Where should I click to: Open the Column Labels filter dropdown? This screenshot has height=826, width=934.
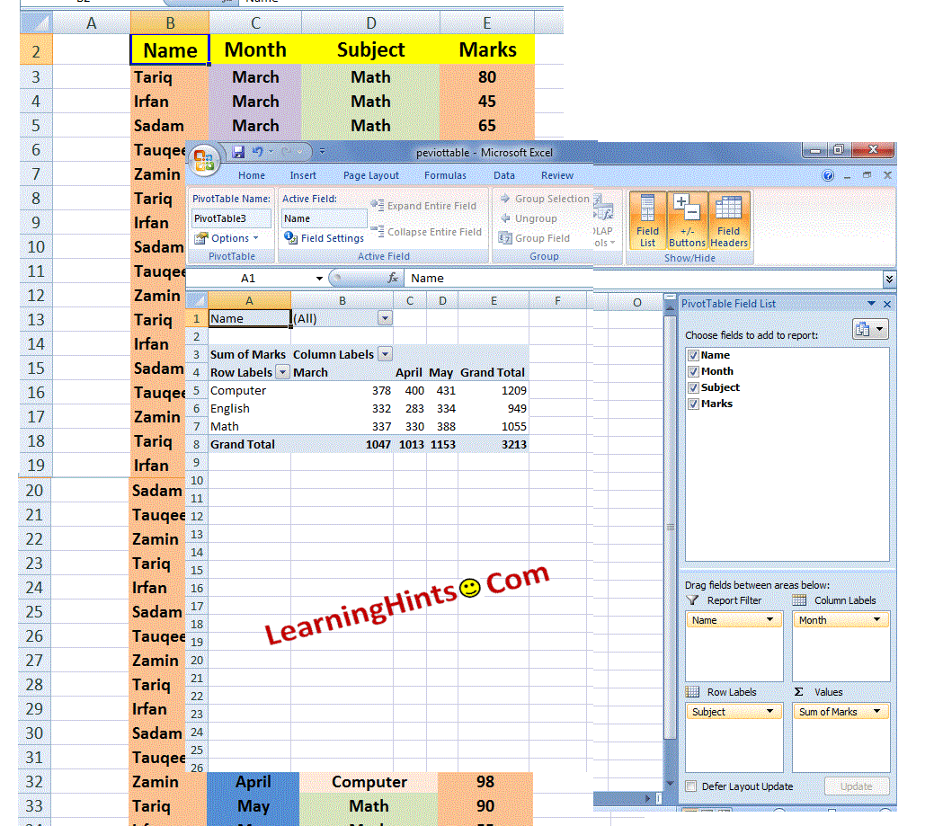(387, 354)
